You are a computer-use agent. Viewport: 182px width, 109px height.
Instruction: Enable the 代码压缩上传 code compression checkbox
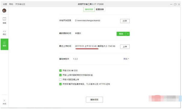[60, 80]
